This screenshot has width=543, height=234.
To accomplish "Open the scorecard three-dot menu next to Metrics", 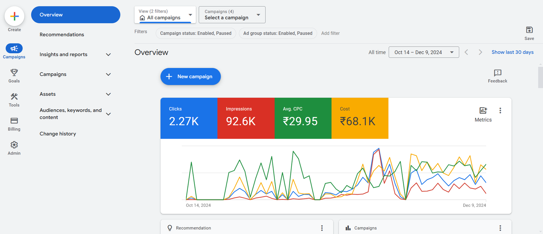I will pyautogui.click(x=500, y=110).
